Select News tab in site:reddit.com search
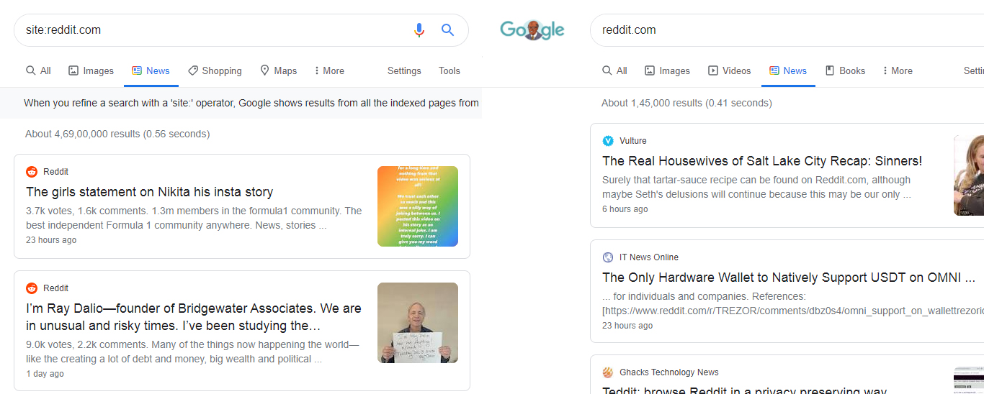This screenshot has height=394, width=984. pos(151,70)
